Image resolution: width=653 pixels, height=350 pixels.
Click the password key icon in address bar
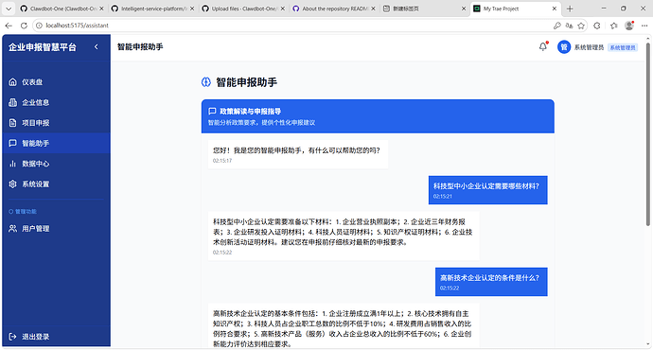point(557,26)
